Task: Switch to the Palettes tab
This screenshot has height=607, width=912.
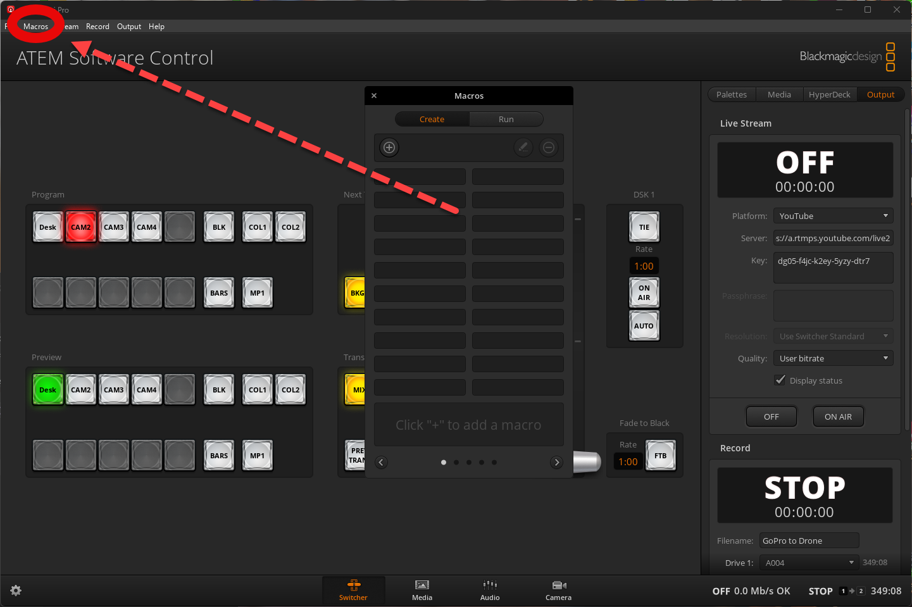Action: click(732, 94)
